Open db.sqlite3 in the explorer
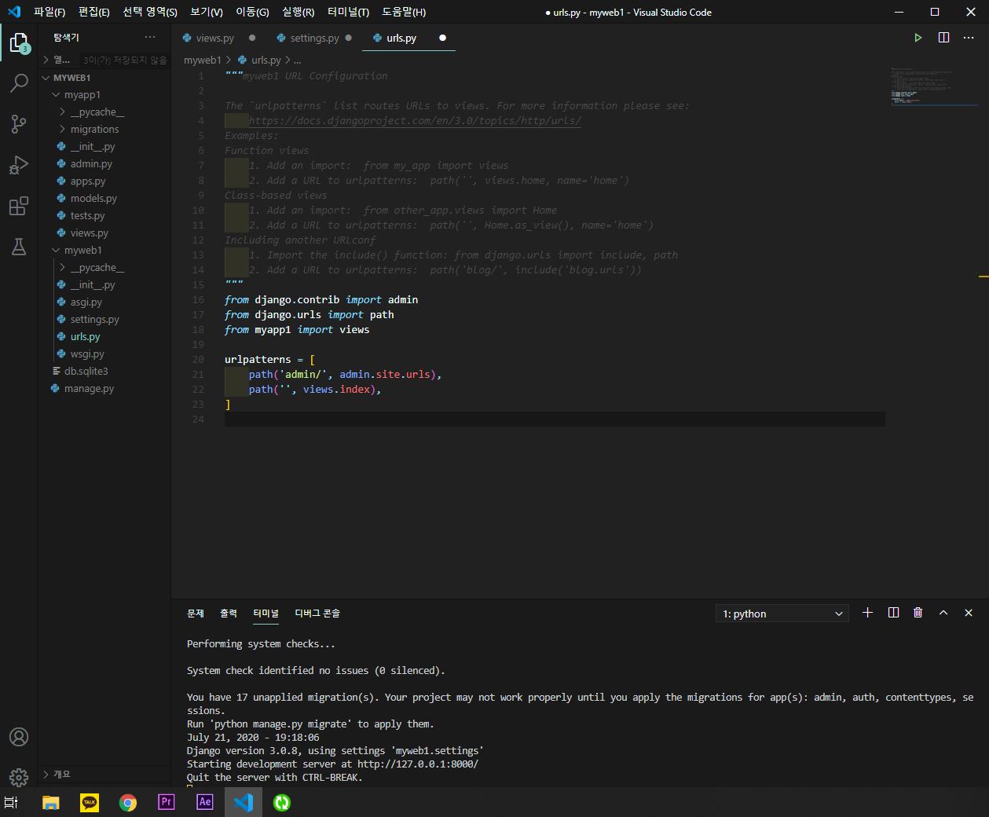Image resolution: width=989 pixels, height=817 pixels. [x=104, y=372]
